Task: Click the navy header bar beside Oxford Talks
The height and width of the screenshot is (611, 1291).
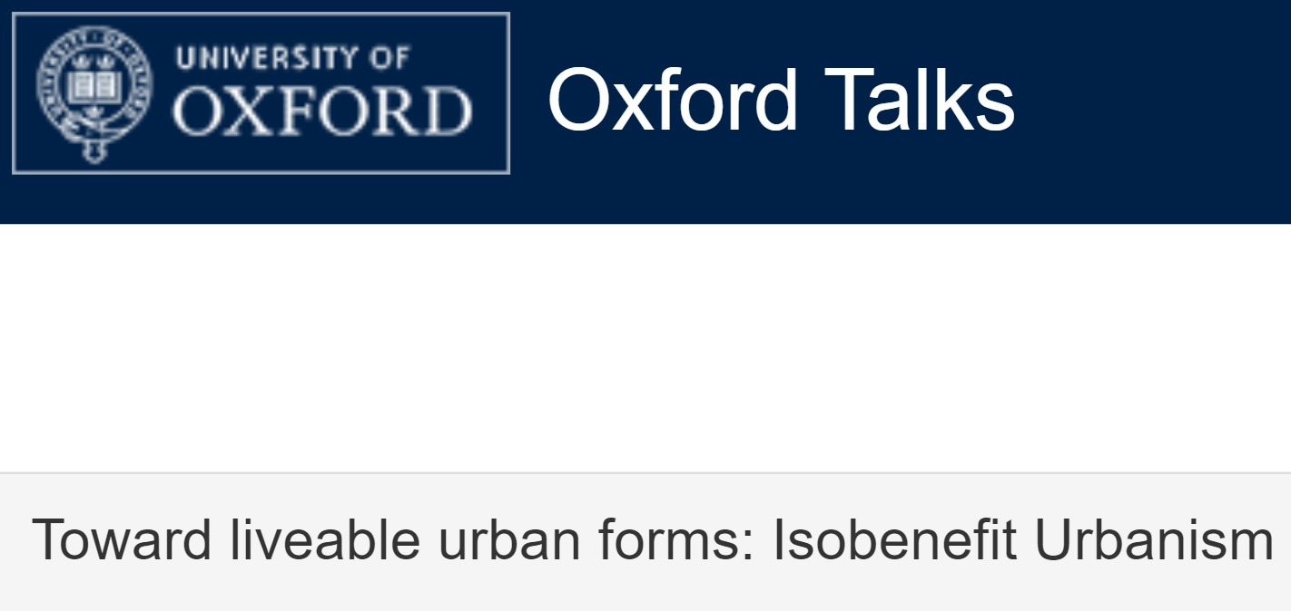Action: (1153, 109)
